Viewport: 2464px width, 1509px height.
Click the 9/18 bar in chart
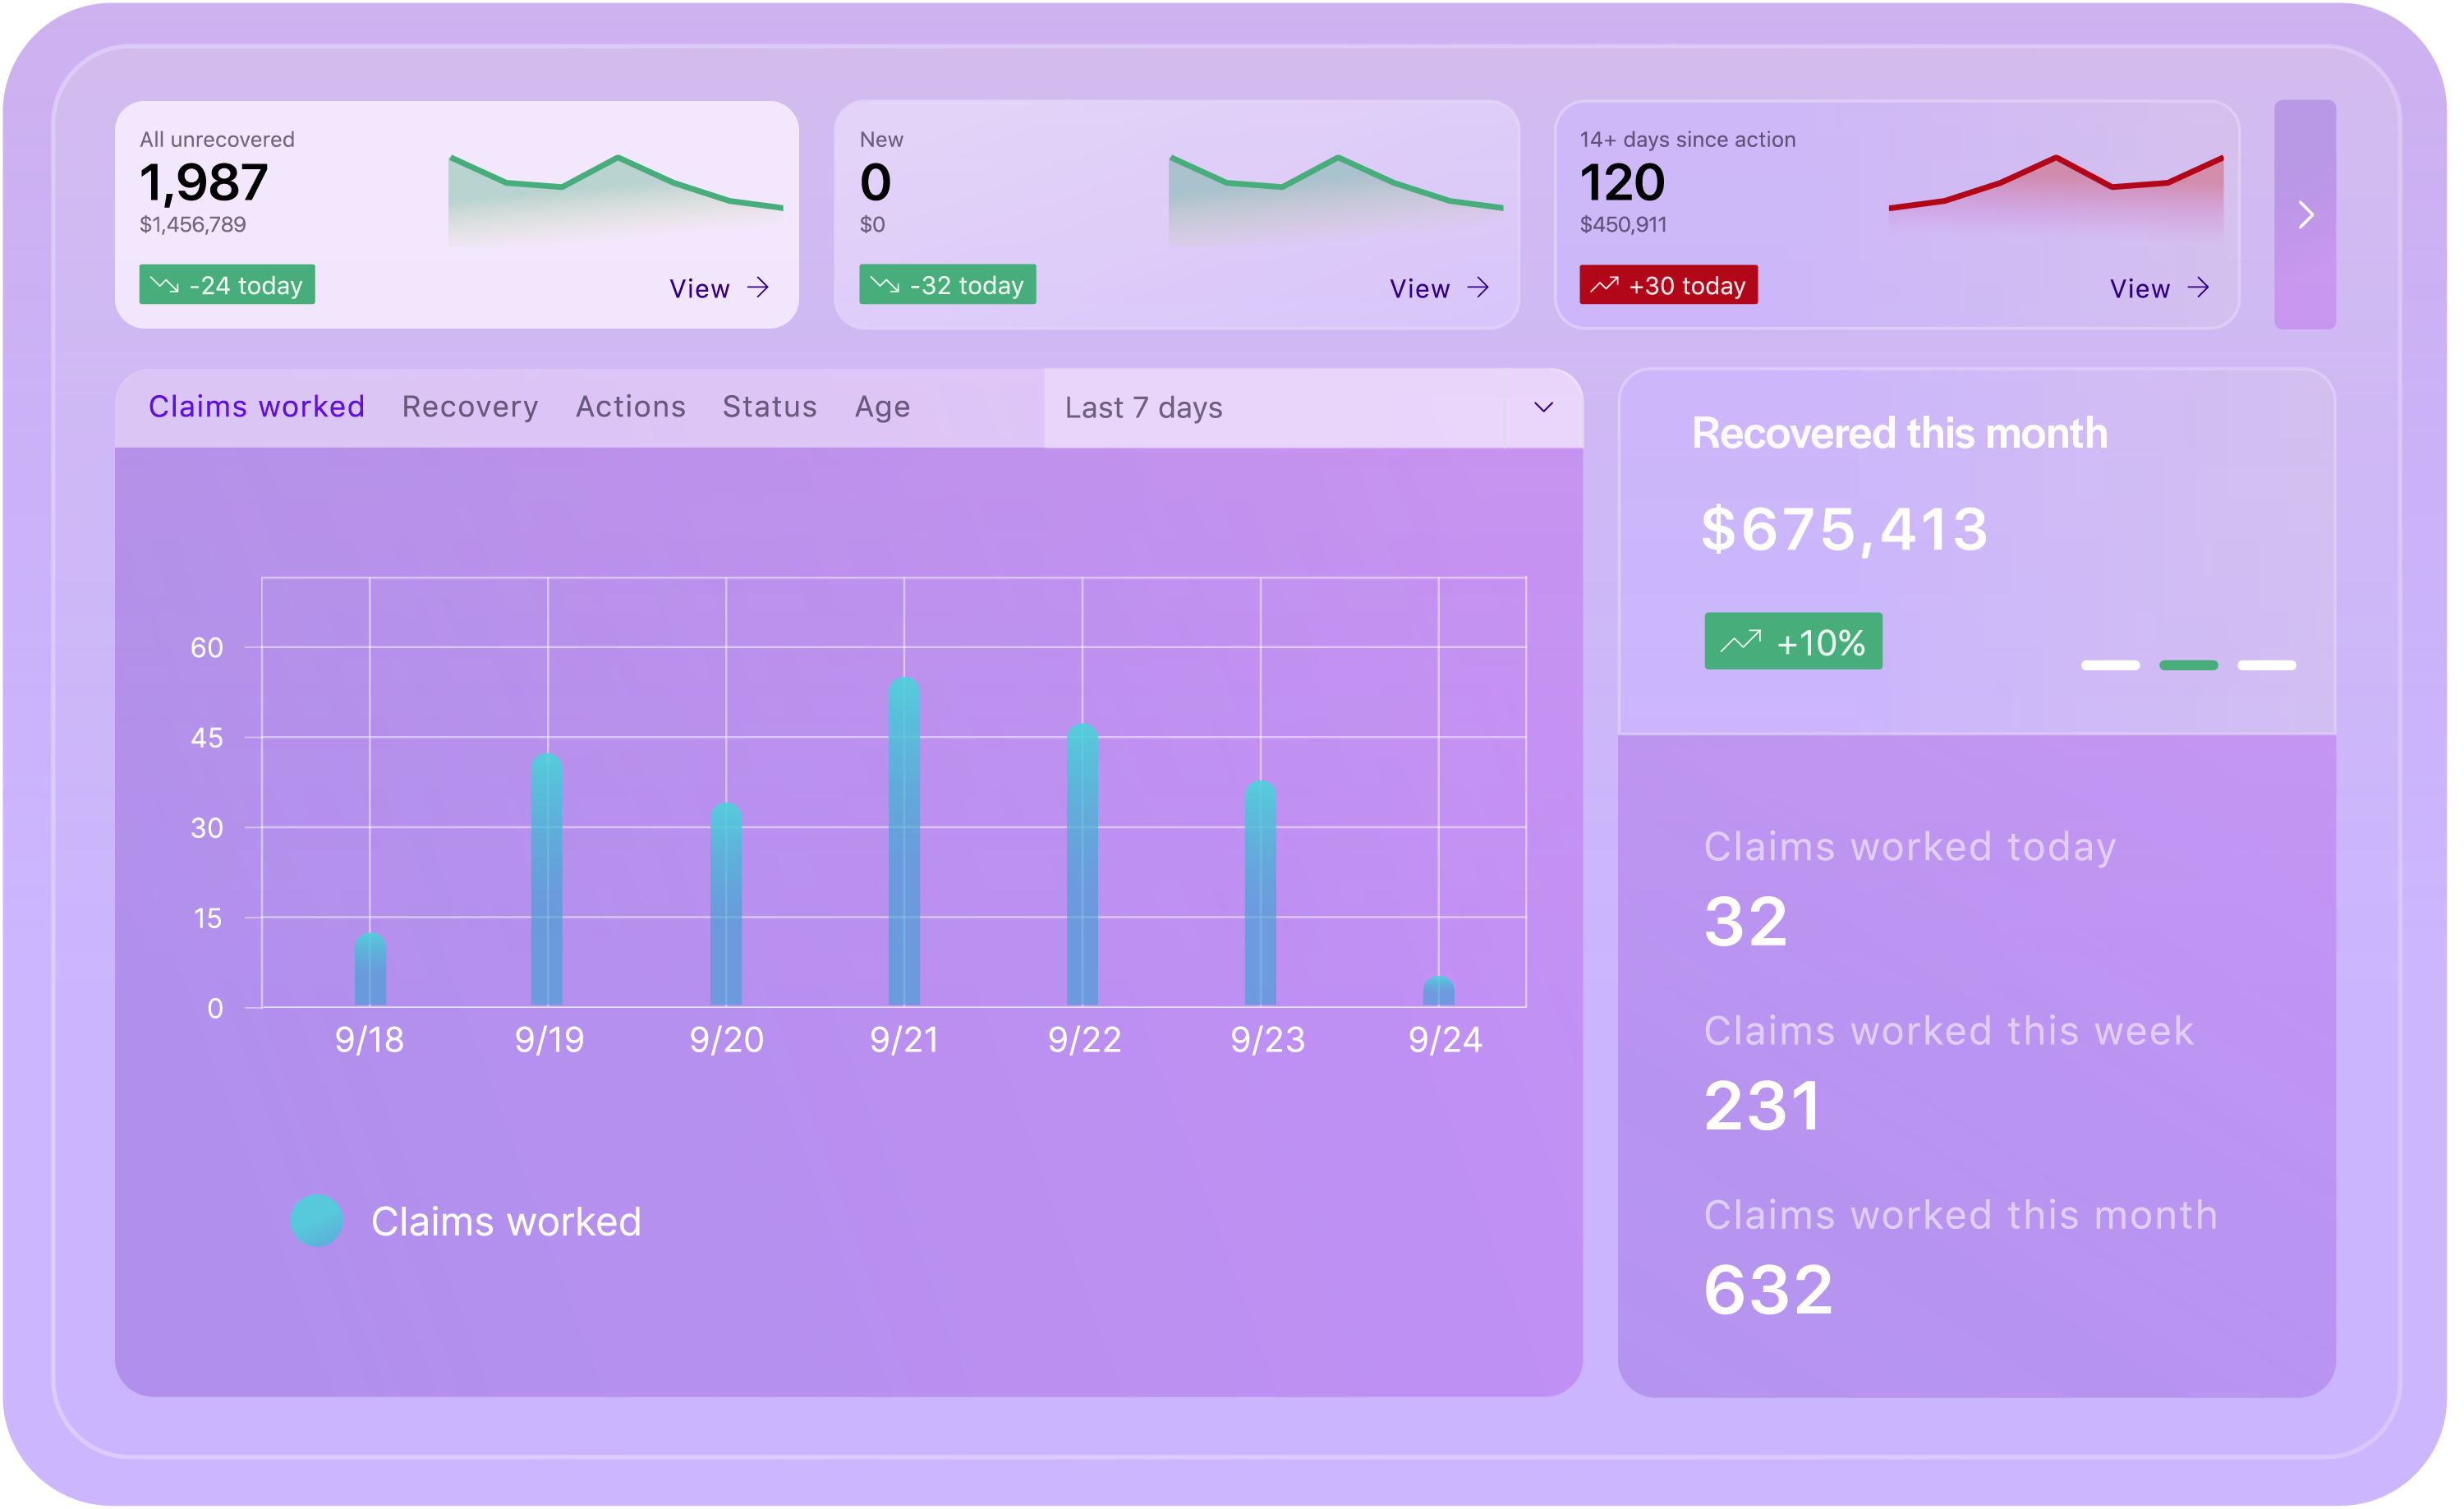tap(370, 971)
